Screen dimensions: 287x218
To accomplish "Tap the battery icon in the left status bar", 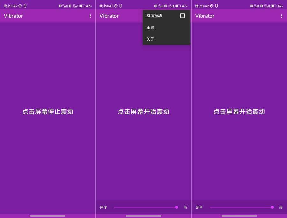I will [x=82, y=6].
